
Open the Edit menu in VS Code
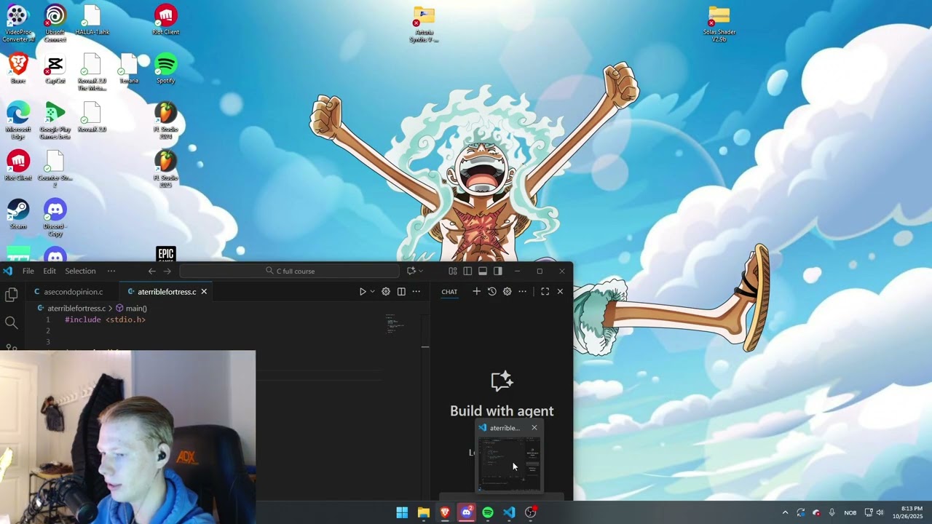pos(50,271)
